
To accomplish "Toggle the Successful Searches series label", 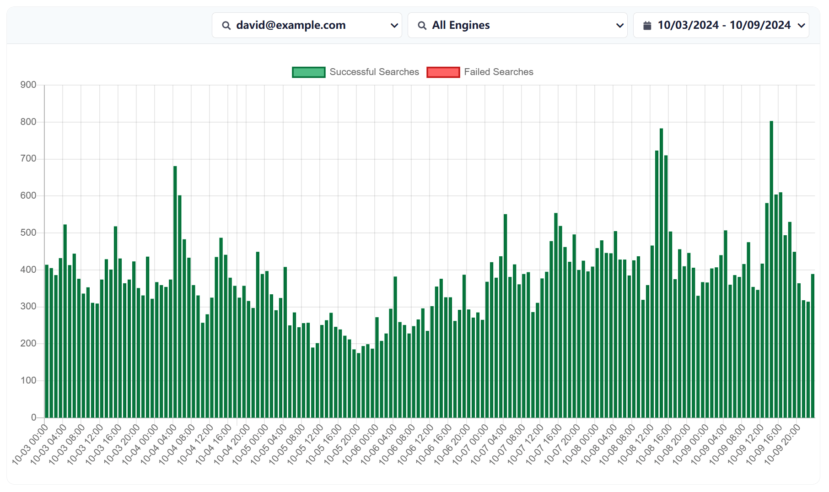I will click(x=374, y=72).
